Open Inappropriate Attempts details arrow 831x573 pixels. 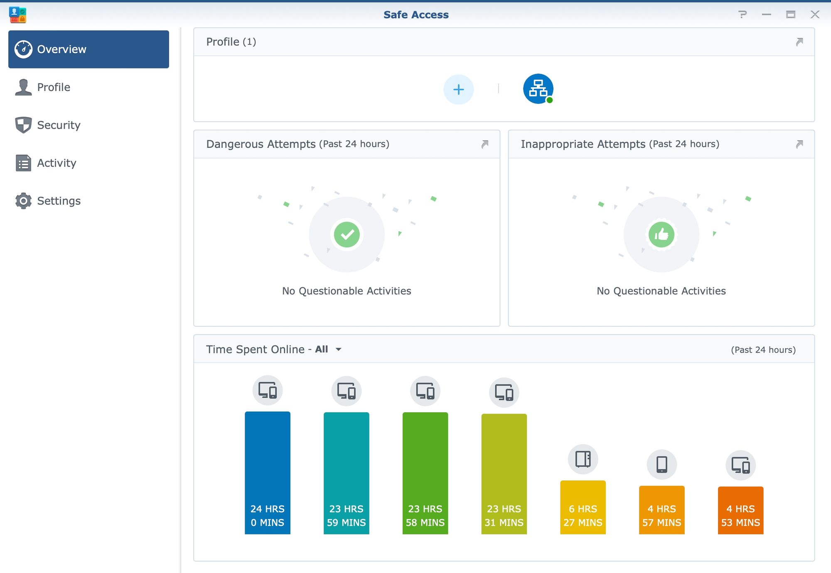(x=799, y=144)
